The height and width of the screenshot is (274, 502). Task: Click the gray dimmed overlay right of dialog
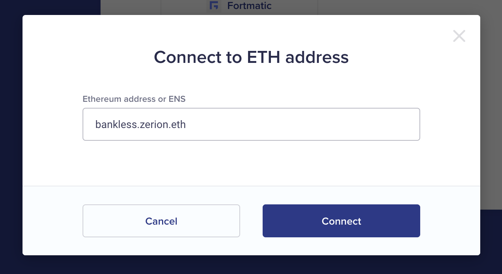click(x=491, y=112)
